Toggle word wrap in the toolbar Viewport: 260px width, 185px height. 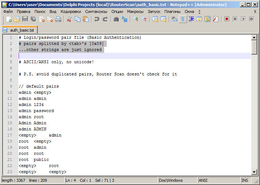point(175,19)
